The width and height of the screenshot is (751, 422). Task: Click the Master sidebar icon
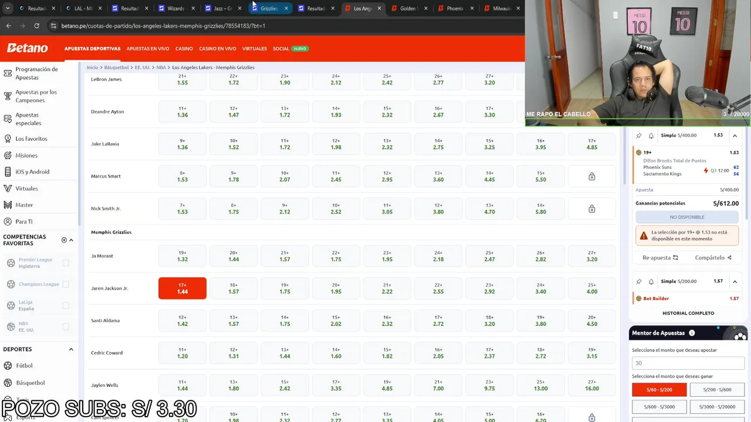point(8,205)
